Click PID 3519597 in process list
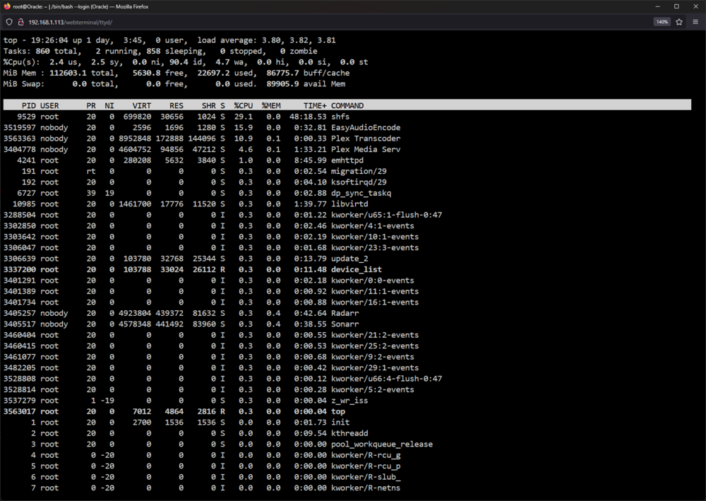 pos(19,127)
